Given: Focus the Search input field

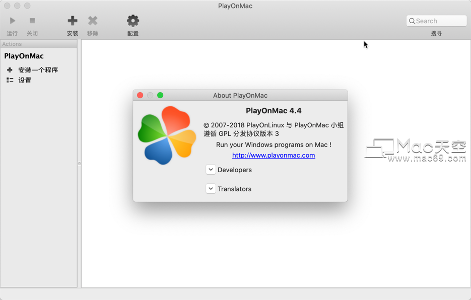Looking at the screenshot, I should pos(436,21).
